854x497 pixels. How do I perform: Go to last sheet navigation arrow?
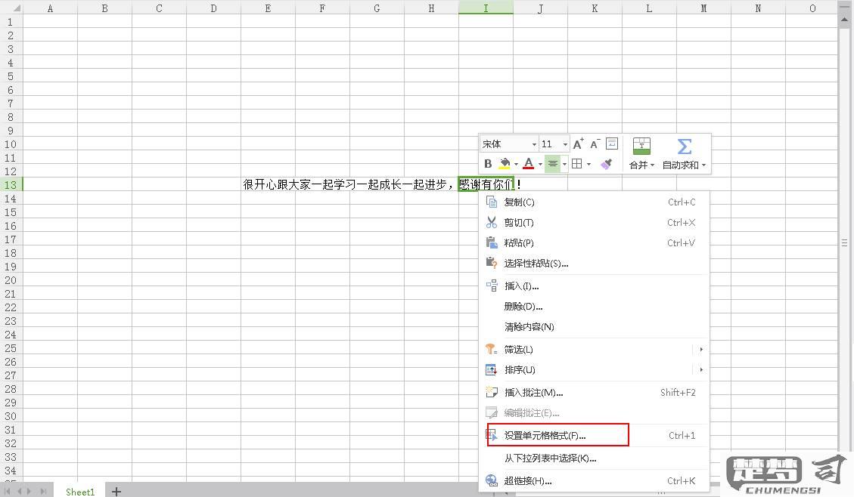click(43, 492)
